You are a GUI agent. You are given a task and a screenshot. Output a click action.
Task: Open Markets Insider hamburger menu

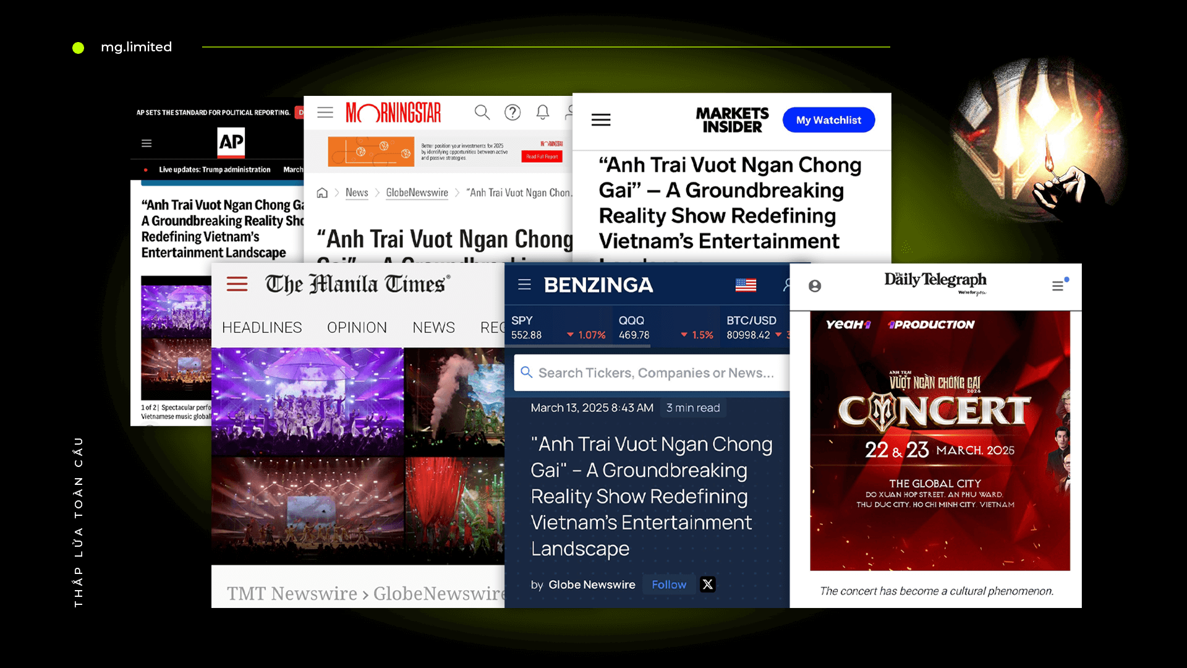click(x=601, y=120)
